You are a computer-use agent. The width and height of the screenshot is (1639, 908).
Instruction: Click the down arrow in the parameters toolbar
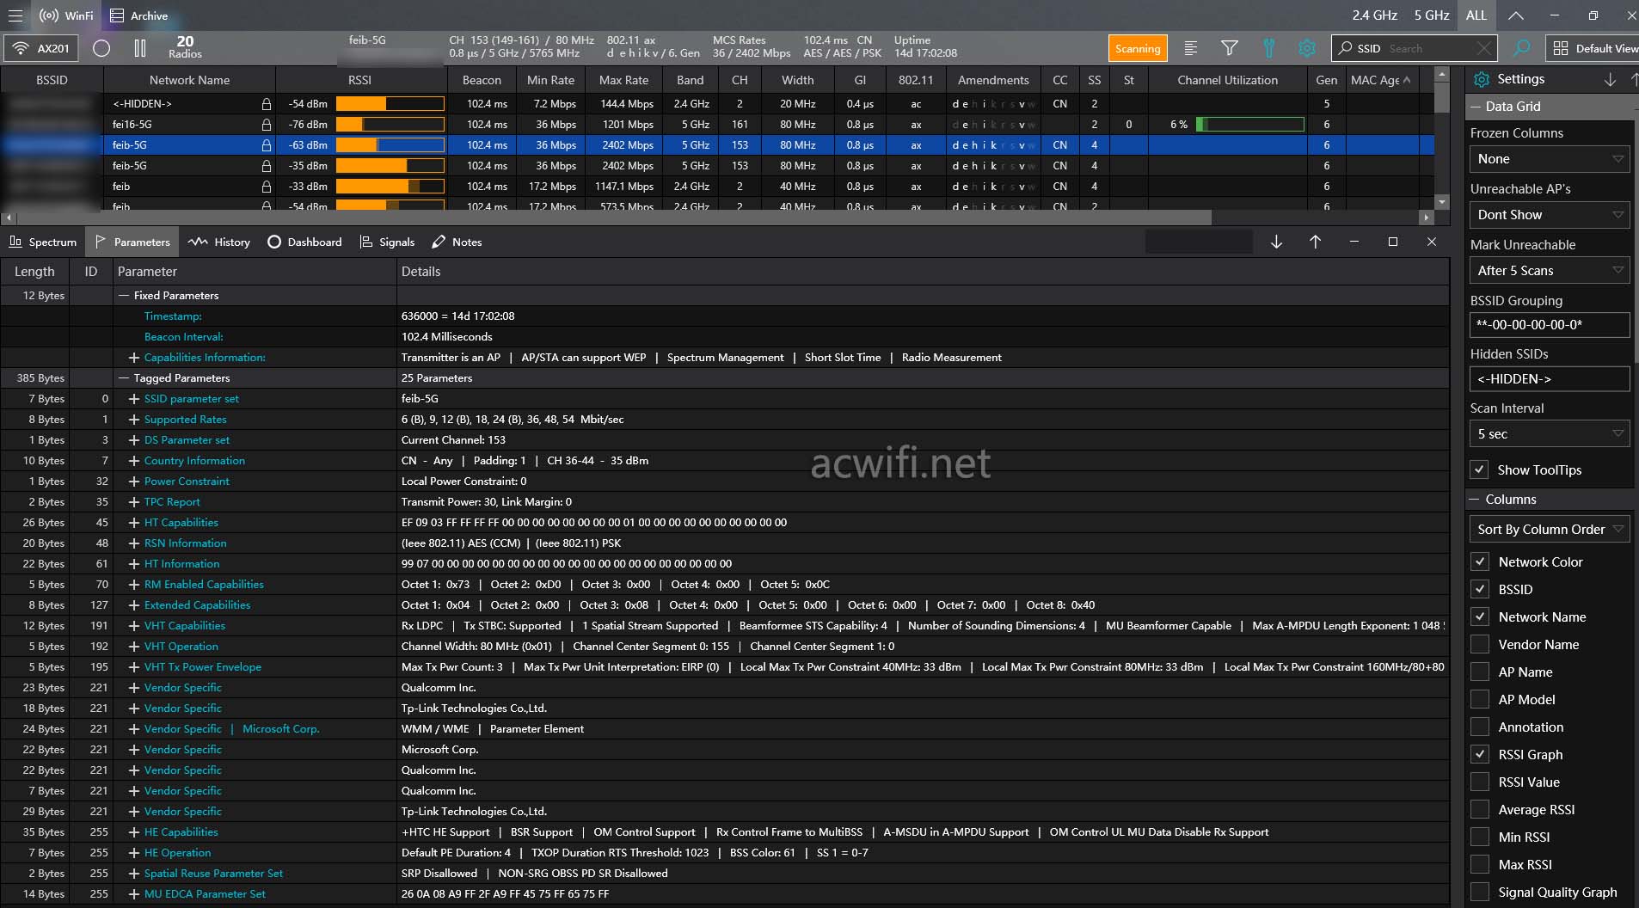pos(1276,242)
